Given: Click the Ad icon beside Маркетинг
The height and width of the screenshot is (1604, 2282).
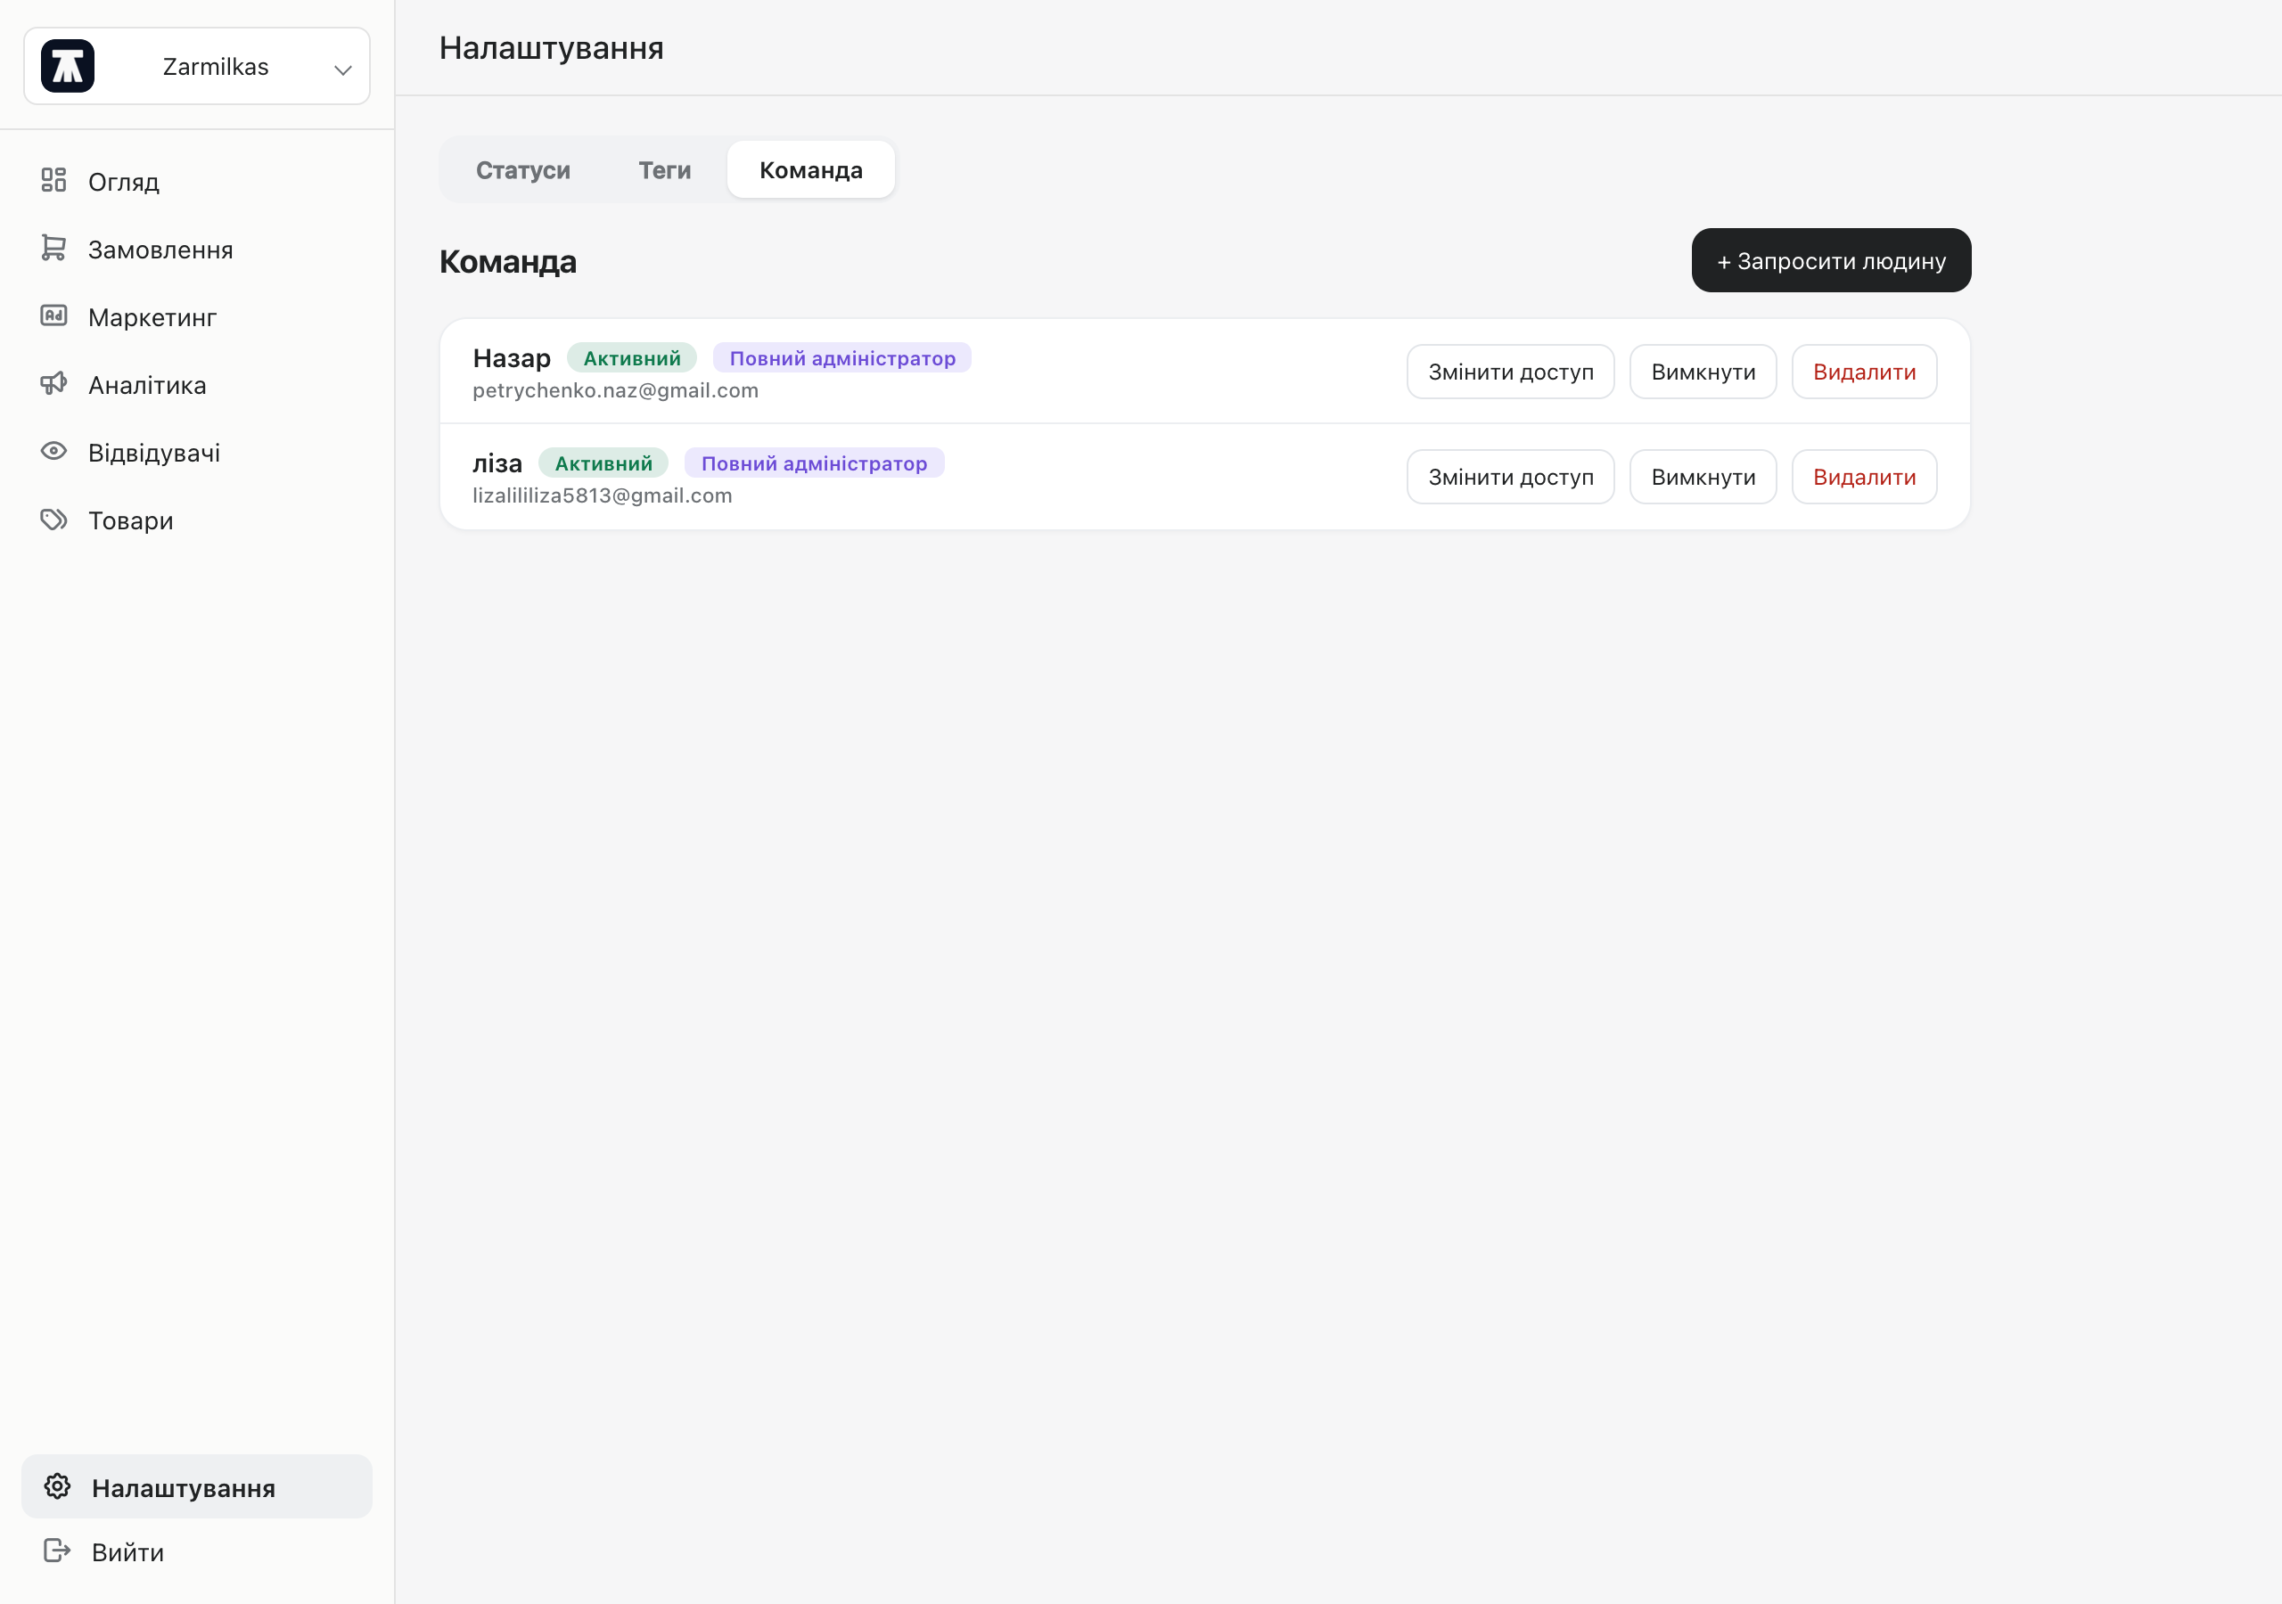Looking at the screenshot, I should tap(53, 316).
